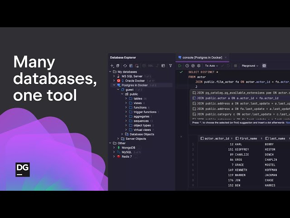Choose JOIN public.actor completion suggestion
The image size is (290, 218).
point(240,98)
